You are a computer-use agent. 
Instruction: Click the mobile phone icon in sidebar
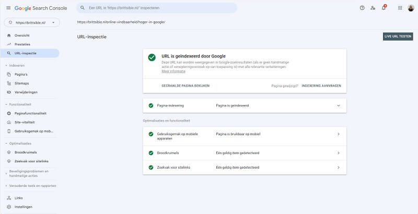(x=9, y=131)
